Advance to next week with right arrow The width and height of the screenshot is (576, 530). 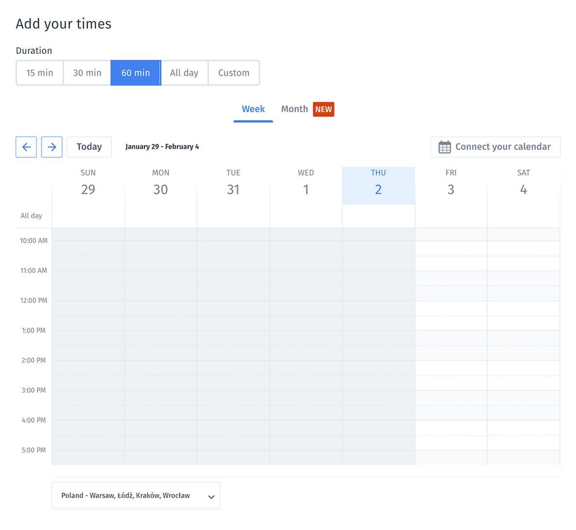pos(52,147)
